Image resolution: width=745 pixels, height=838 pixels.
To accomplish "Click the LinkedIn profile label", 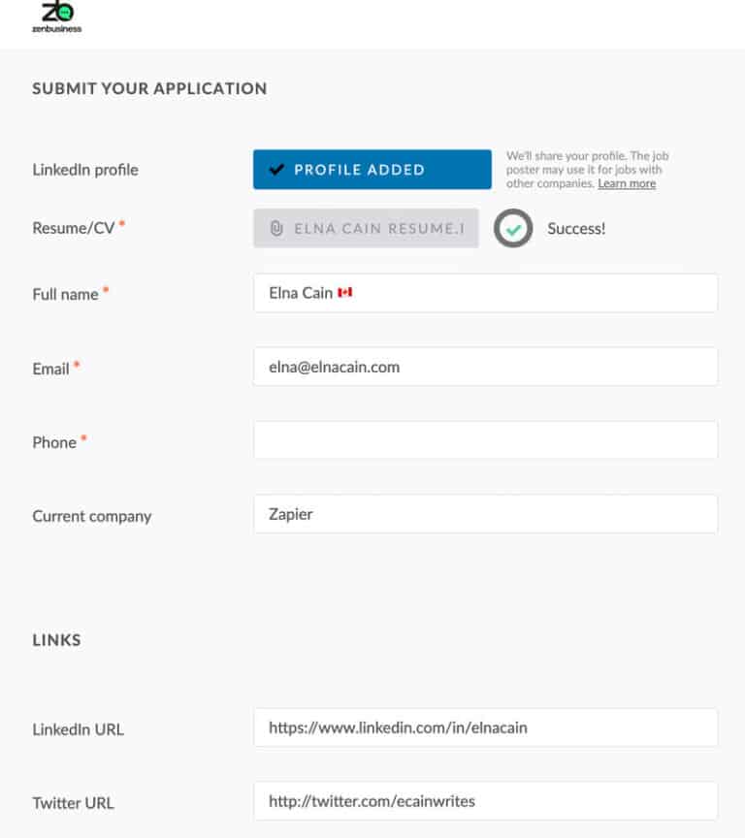I will [85, 170].
